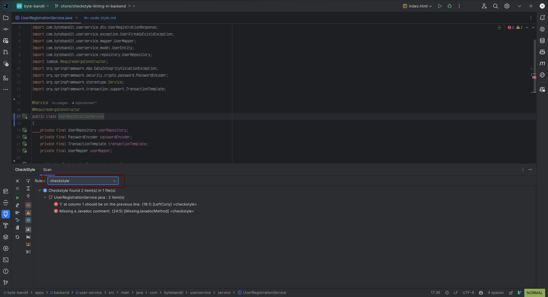The height and width of the screenshot is (297, 548).
Task: Go to previous highlighted error arrow
Action: [x=527, y=27]
